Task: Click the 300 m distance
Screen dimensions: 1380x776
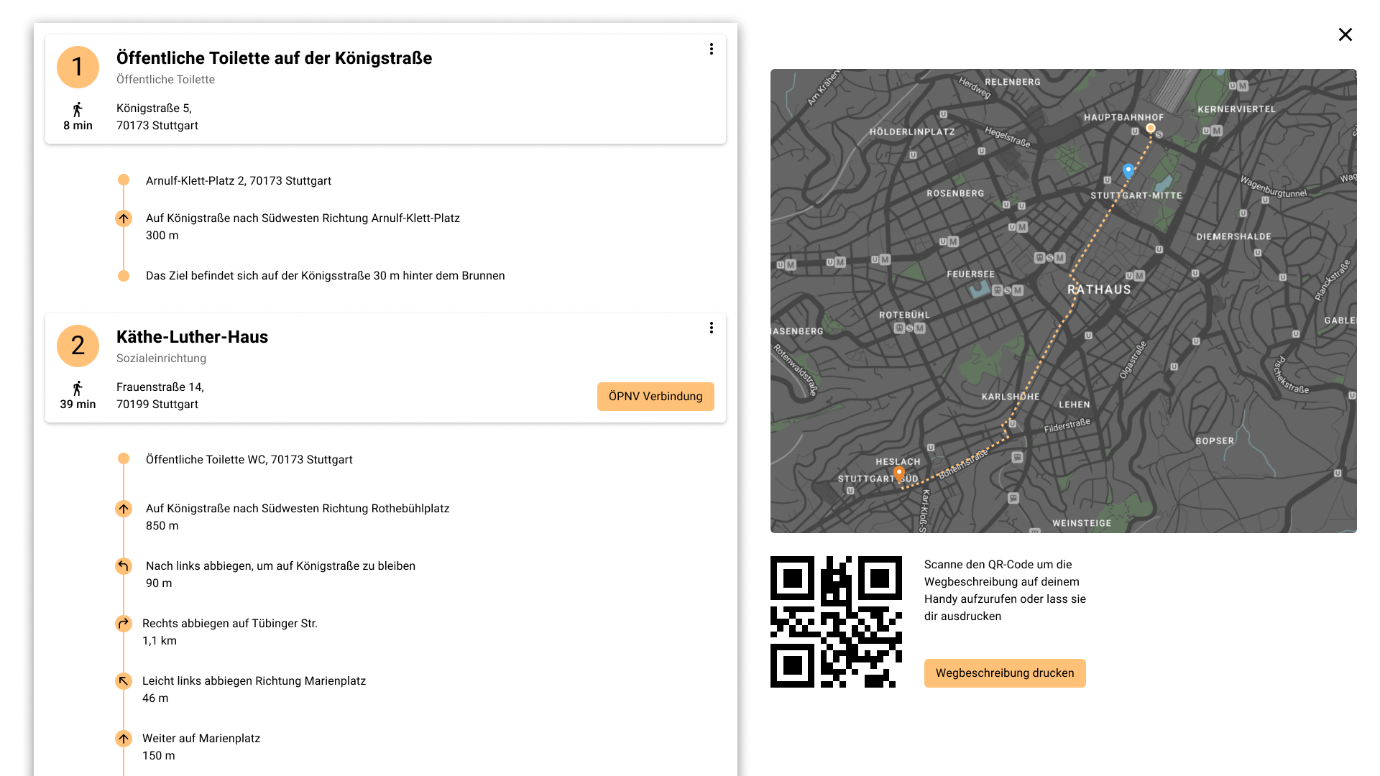Action: coord(162,235)
